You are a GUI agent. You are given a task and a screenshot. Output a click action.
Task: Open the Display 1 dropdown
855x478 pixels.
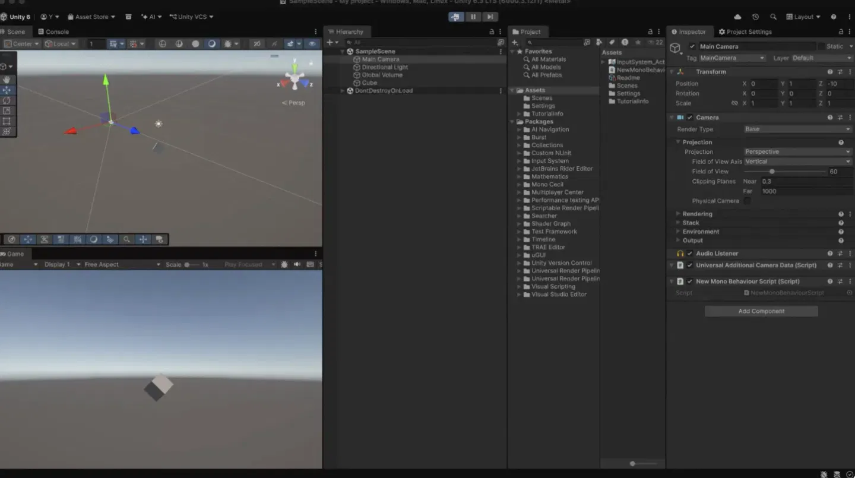pyautogui.click(x=62, y=265)
